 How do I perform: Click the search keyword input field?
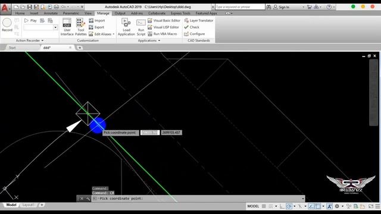coord(240,7)
